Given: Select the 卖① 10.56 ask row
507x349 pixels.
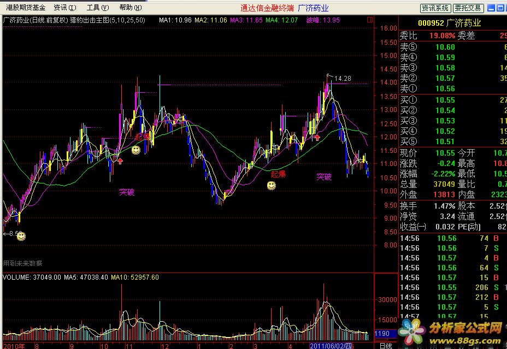Looking at the screenshot, I should [x=453, y=88].
